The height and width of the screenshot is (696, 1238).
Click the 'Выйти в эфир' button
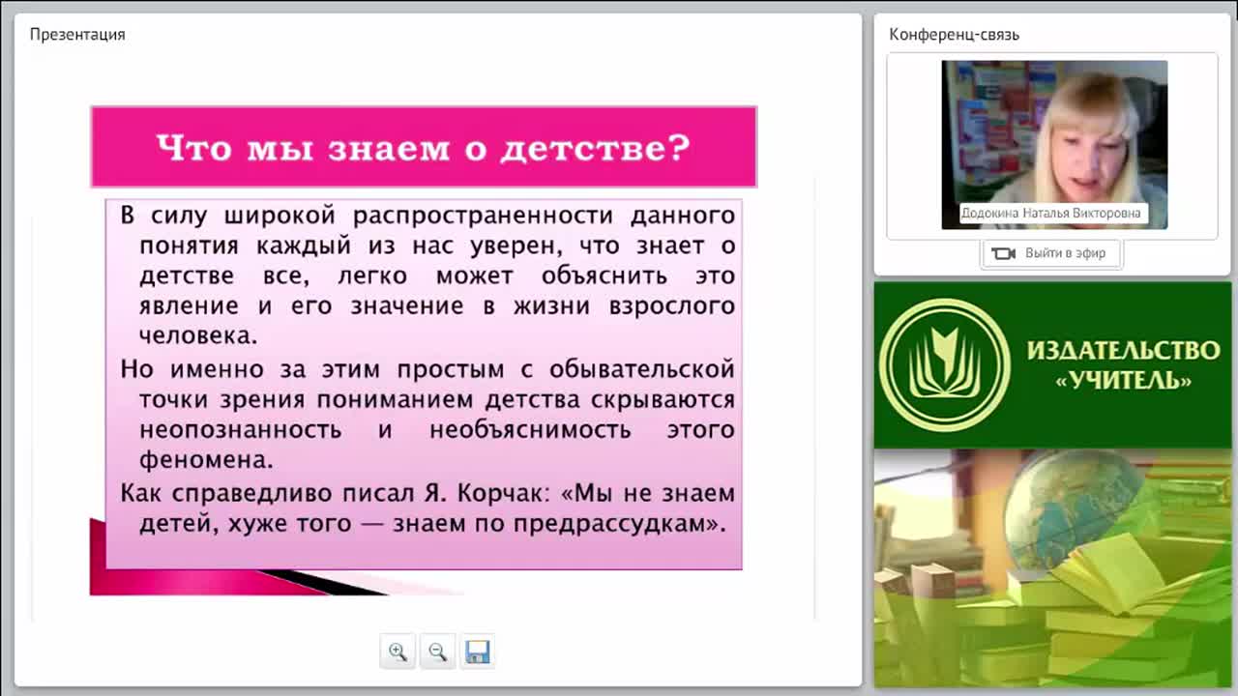pyautogui.click(x=1051, y=253)
